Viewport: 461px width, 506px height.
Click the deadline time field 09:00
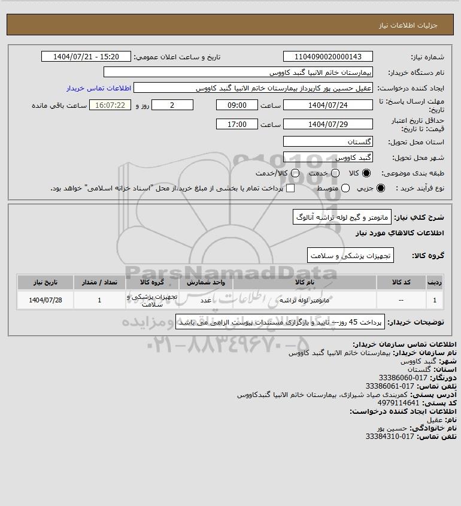tap(237, 105)
